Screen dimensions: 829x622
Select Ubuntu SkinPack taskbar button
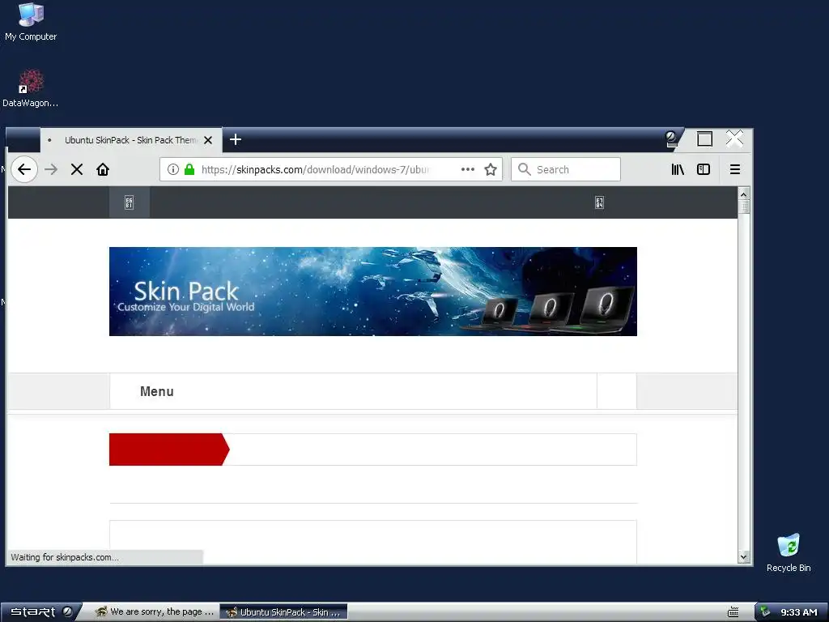(284, 612)
